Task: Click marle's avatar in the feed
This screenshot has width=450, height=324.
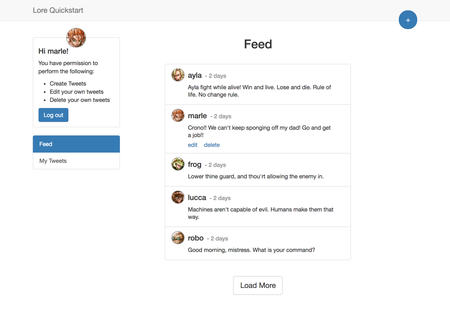Action: 178,115
